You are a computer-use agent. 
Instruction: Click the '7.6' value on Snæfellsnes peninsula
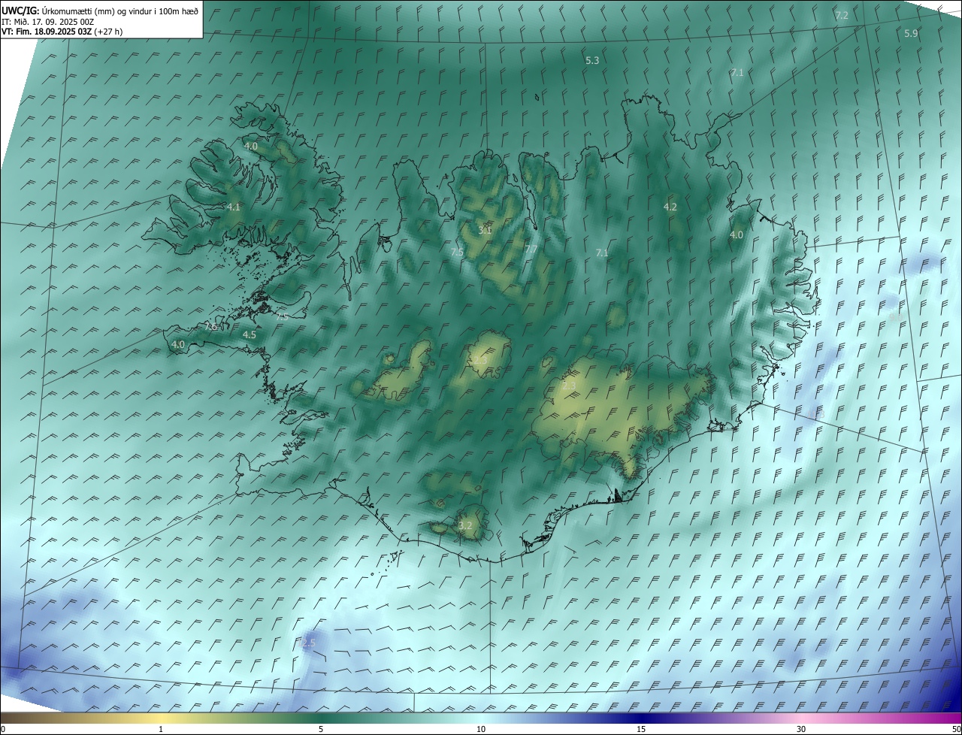point(210,327)
